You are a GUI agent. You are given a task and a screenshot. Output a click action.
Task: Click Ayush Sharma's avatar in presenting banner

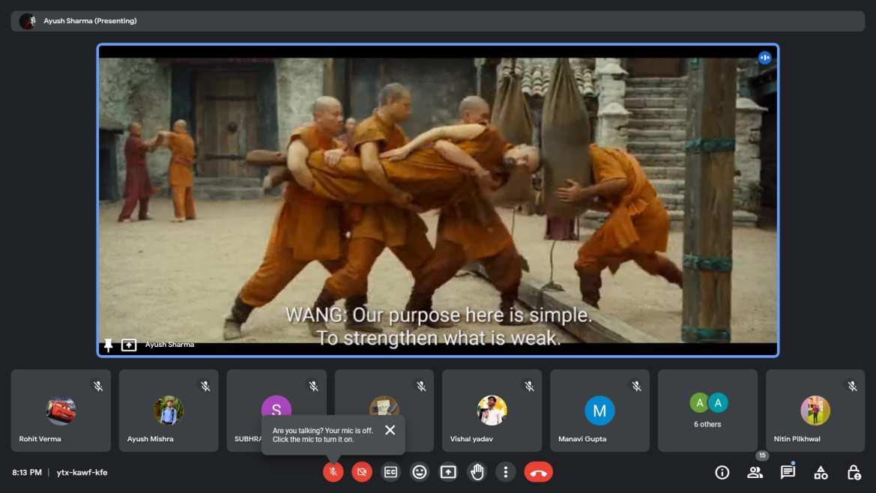pyautogui.click(x=27, y=21)
